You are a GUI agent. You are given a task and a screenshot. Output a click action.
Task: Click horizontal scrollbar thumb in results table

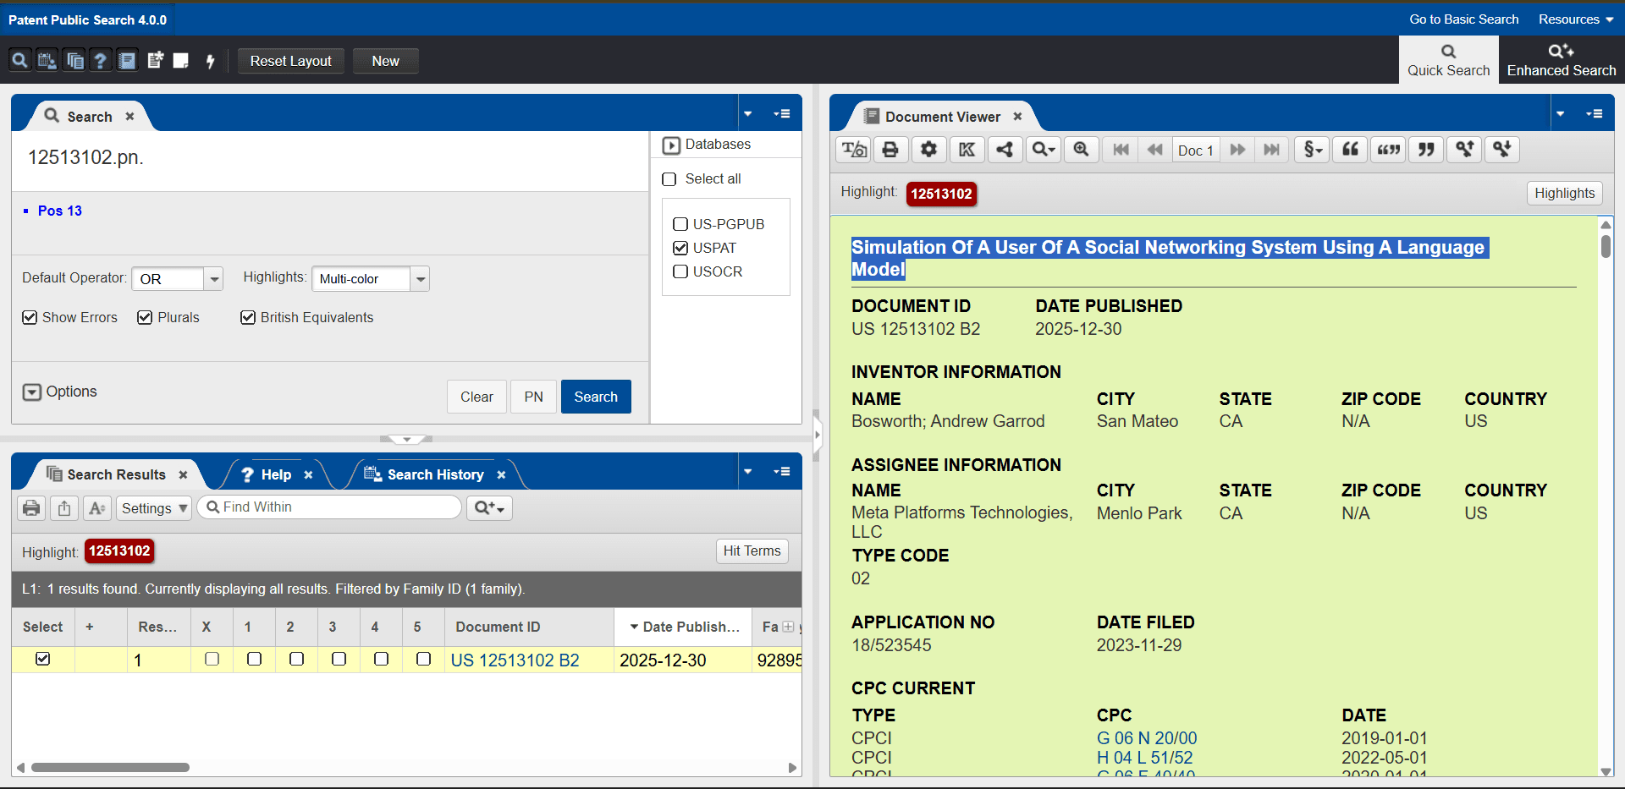110,768
